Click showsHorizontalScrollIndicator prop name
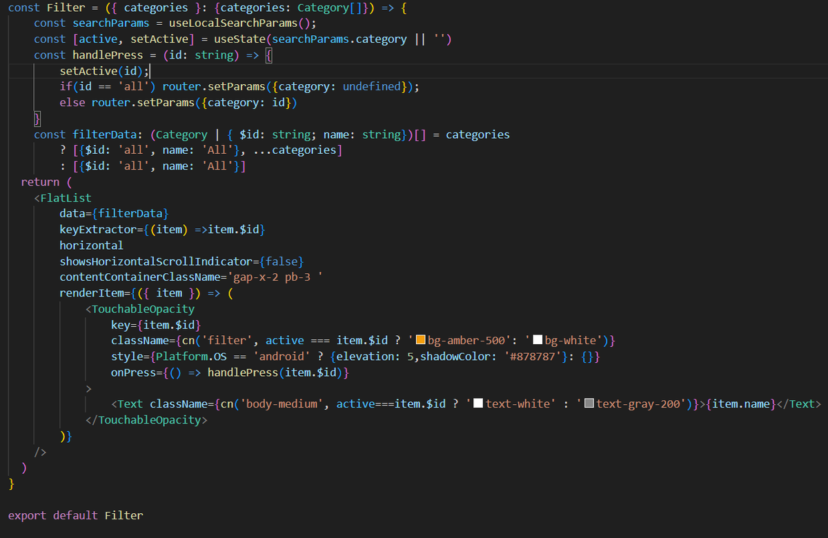The width and height of the screenshot is (828, 538). (x=156, y=261)
